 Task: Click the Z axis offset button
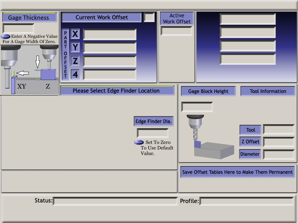pyautogui.click(x=75, y=61)
